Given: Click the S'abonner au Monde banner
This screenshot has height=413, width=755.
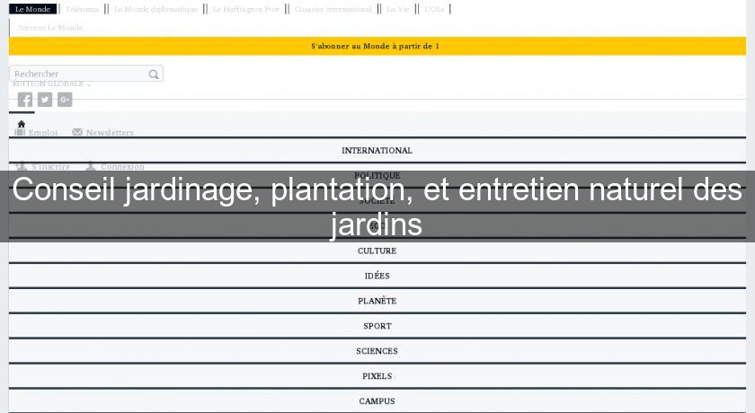Looking at the screenshot, I should [377, 46].
